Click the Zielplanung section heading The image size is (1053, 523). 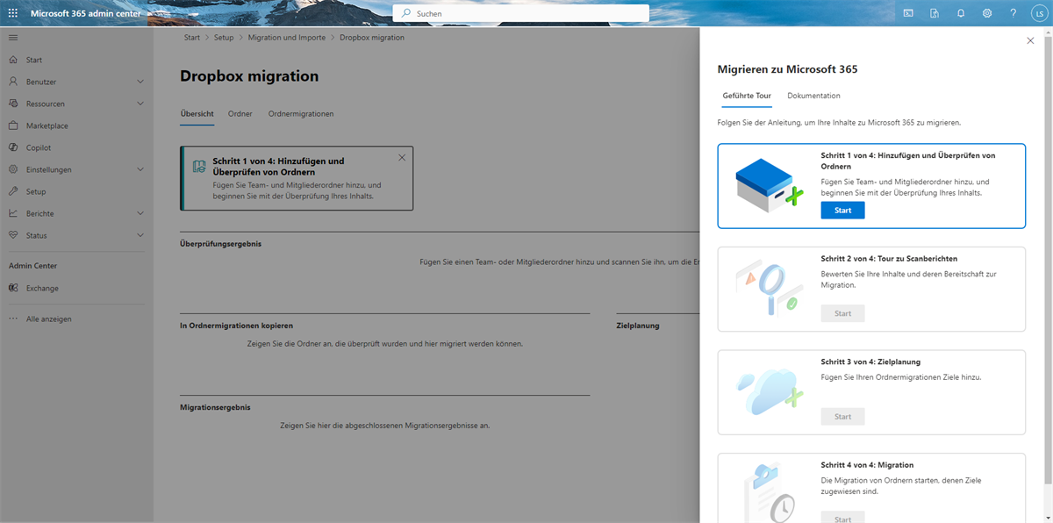pos(638,326)
